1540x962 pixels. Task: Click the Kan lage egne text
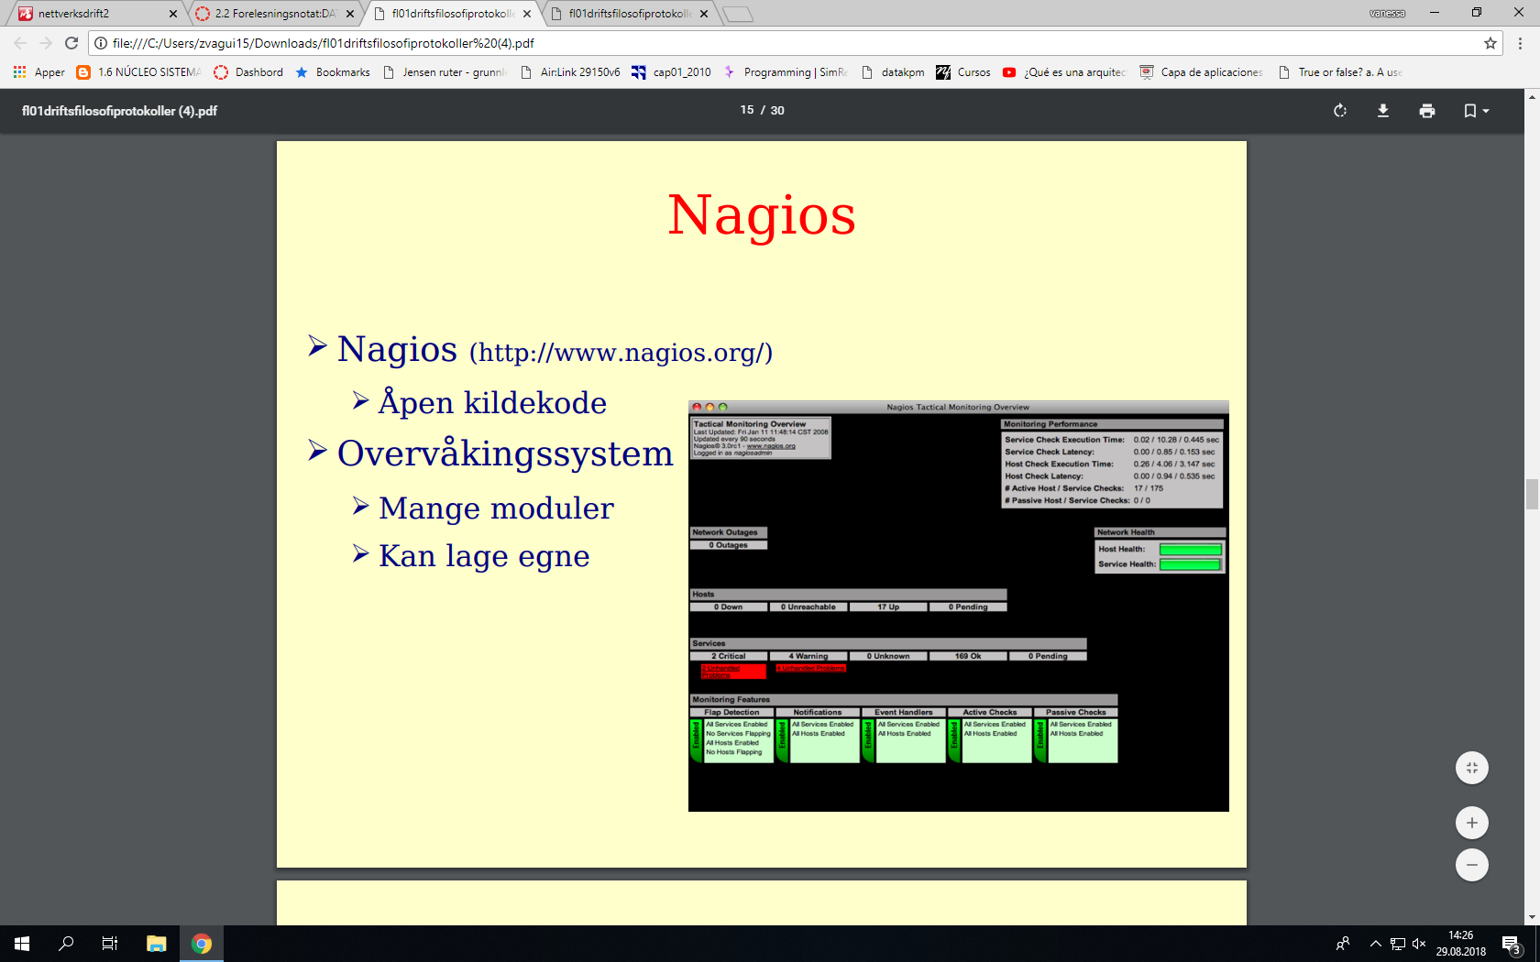pos(484,556)
